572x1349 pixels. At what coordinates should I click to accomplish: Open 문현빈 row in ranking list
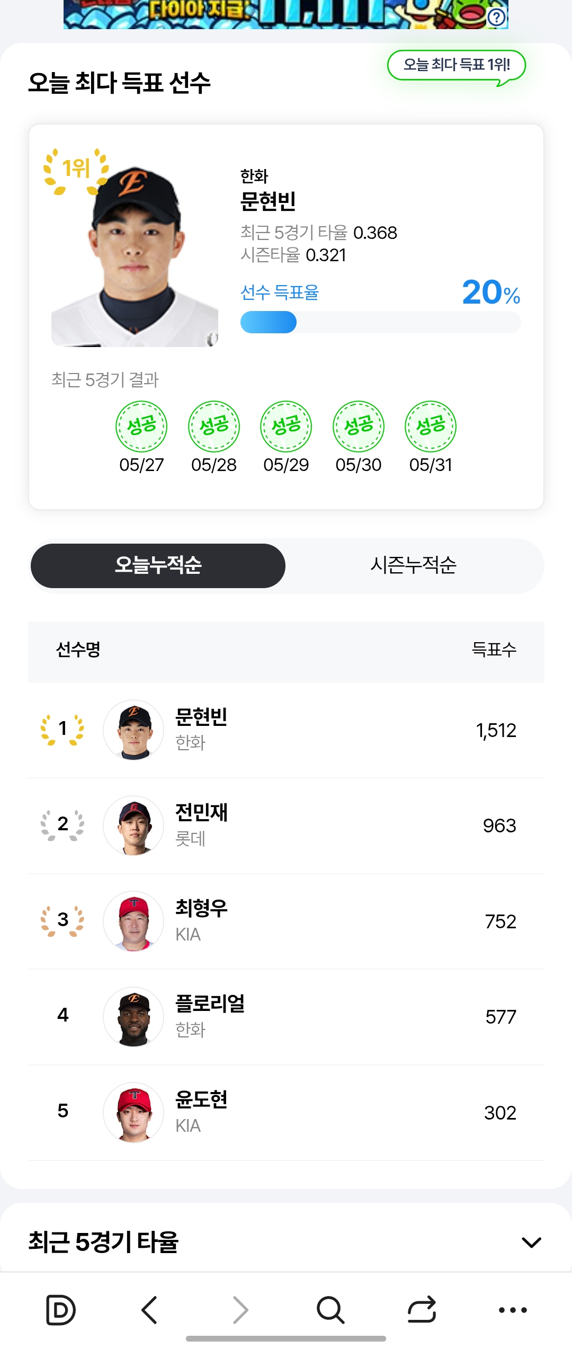pos(286,730)
